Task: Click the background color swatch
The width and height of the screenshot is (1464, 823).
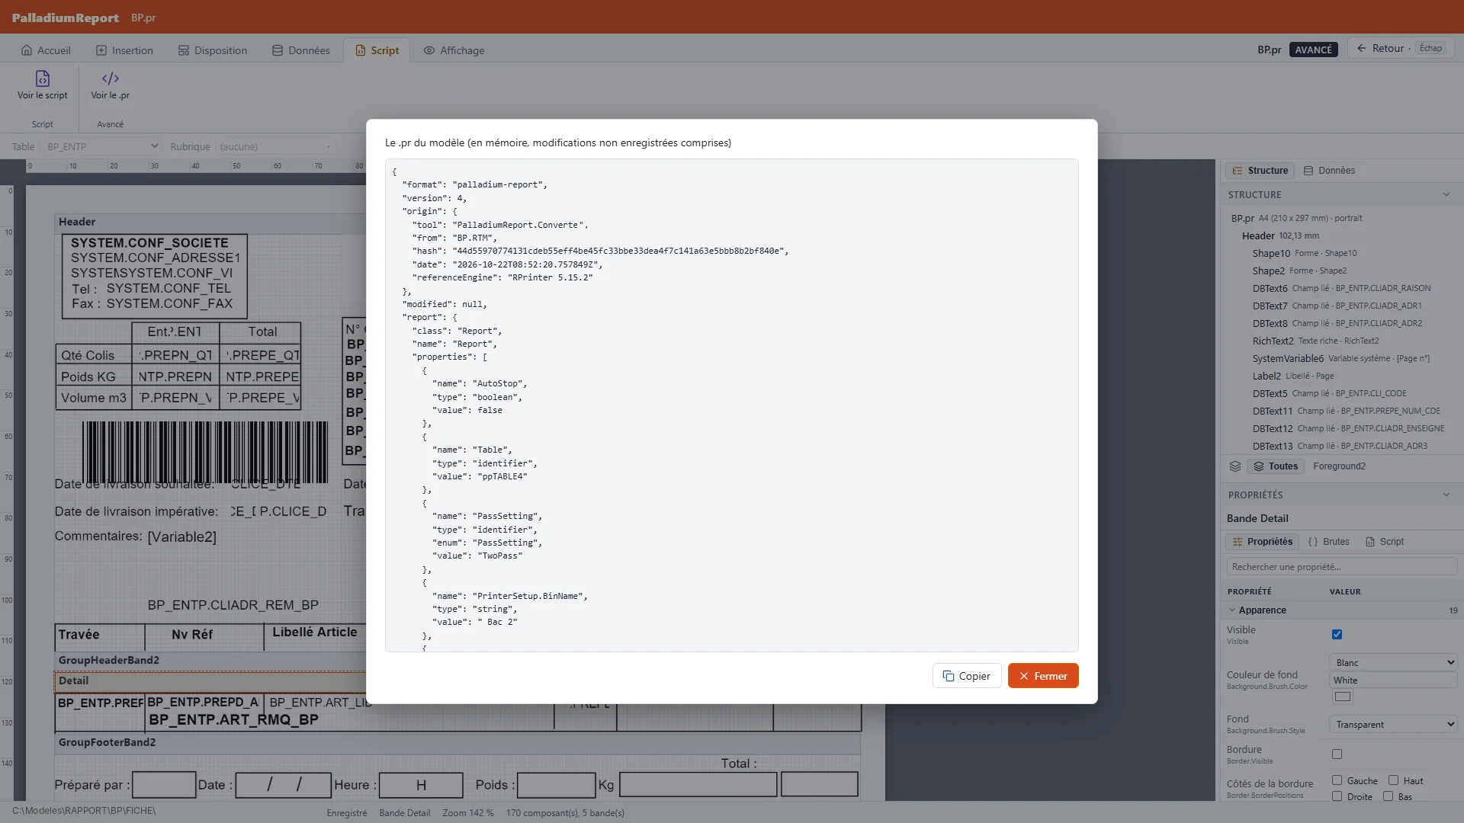Action: 1343,697
